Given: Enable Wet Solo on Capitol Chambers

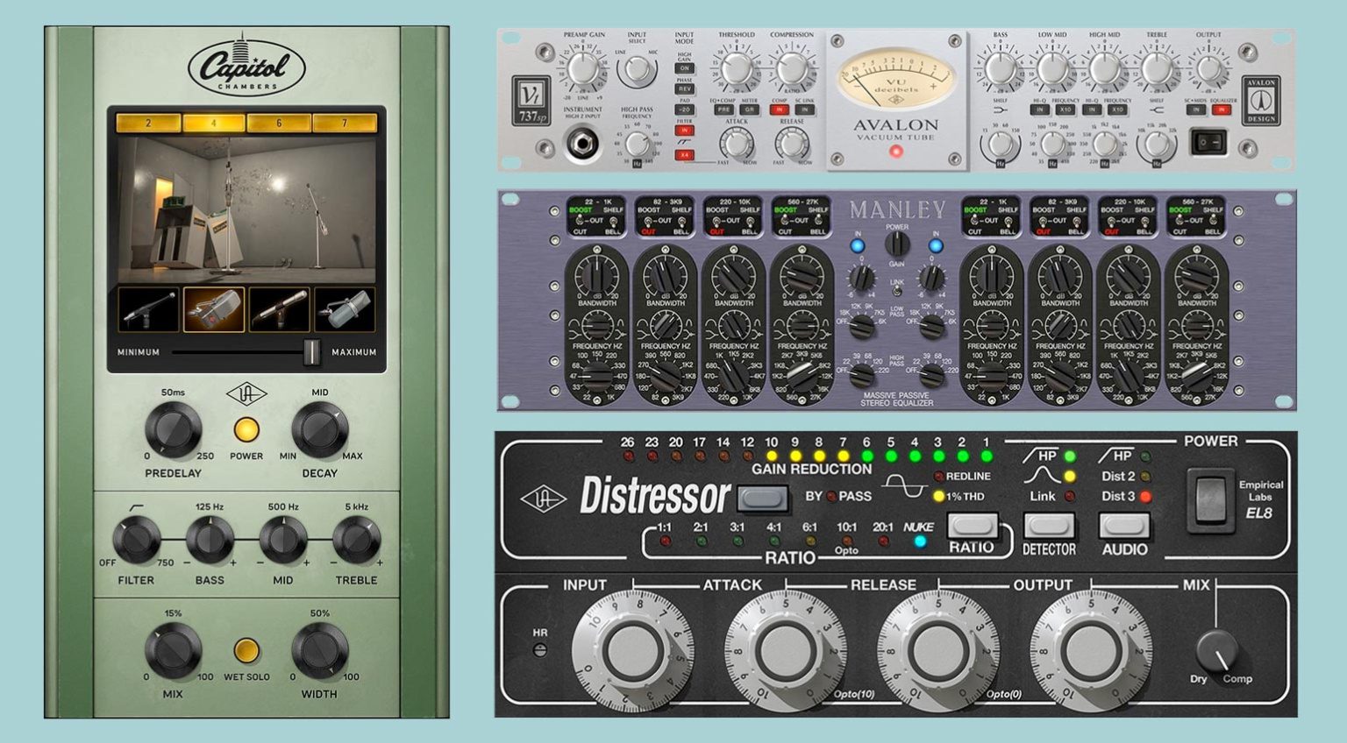Looking at the screenshot, I should point(247,650).
